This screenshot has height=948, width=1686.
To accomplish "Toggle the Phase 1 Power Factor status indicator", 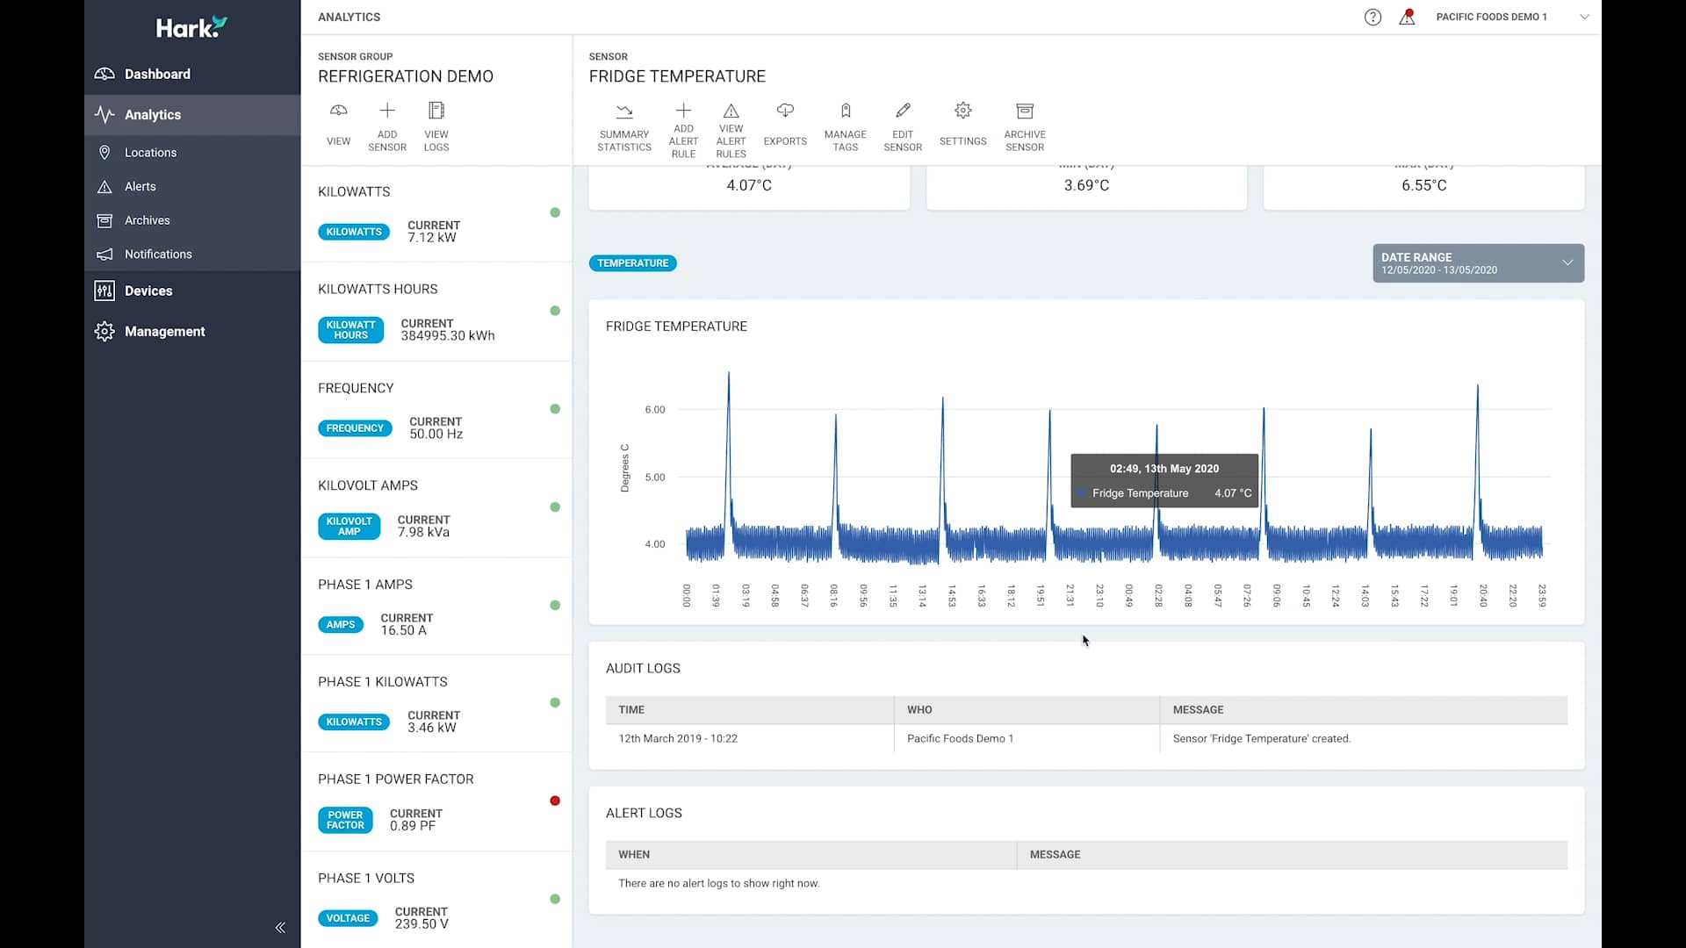I will tap(555, 801).
